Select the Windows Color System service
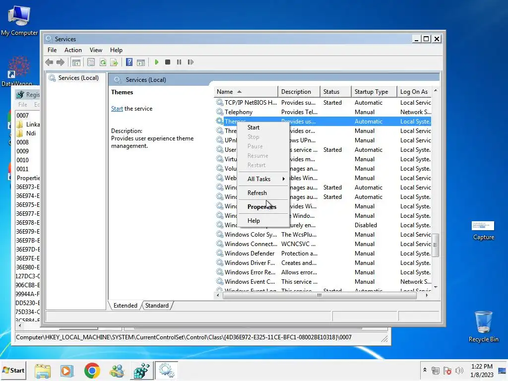Image resolution: width=508 pixels, height=381 pixels. 323,234
